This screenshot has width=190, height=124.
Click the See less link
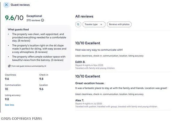tap(9, 105)
